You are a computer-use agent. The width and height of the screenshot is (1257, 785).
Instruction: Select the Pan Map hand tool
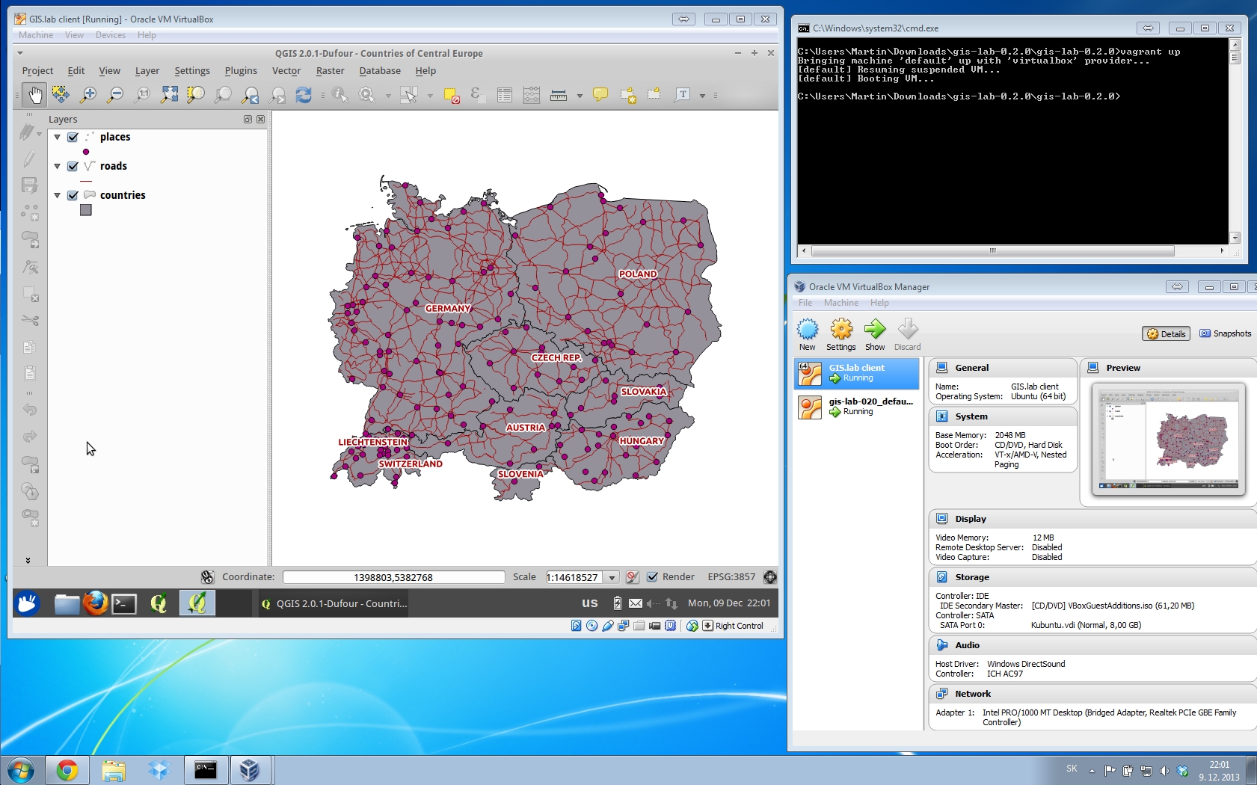click(34, 95)
